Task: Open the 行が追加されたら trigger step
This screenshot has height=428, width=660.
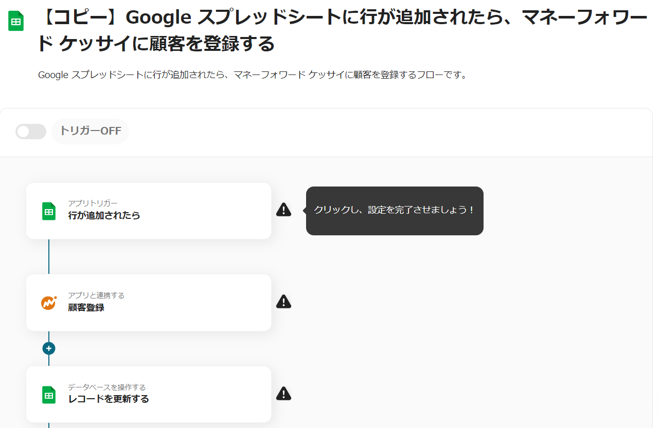Action: 149,211
